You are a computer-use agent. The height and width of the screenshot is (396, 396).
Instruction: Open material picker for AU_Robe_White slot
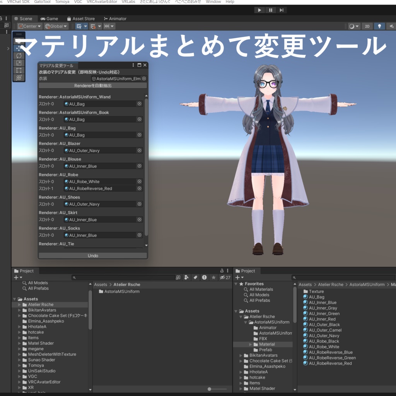(x=139, y=182)
